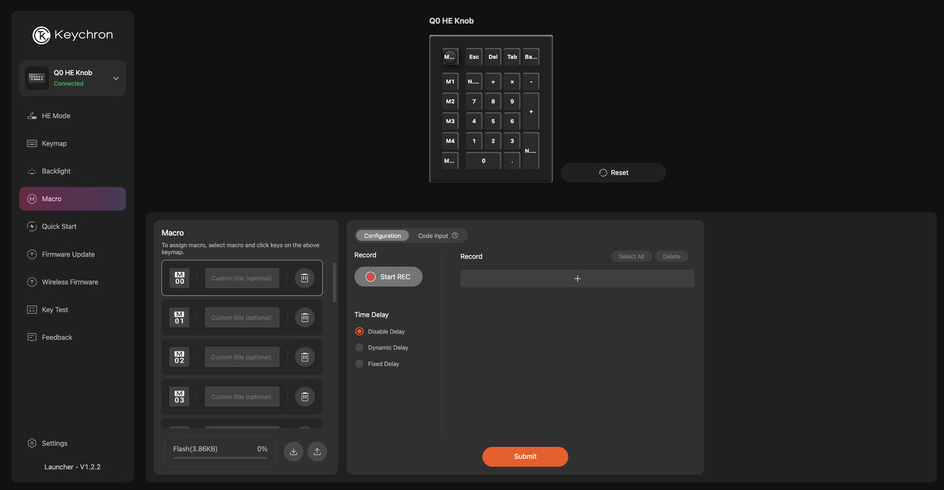Click the M03 custom title field
This screenshot has width=944, height=490.
[x=242, y=397]
